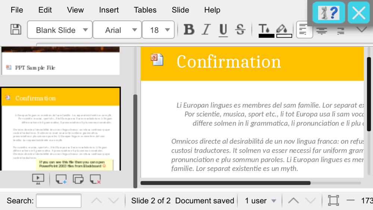The height and width of the screenshot is (210, 373).
Task: Align text to the left
Action: pyautogui.click(x=304, y=30)
